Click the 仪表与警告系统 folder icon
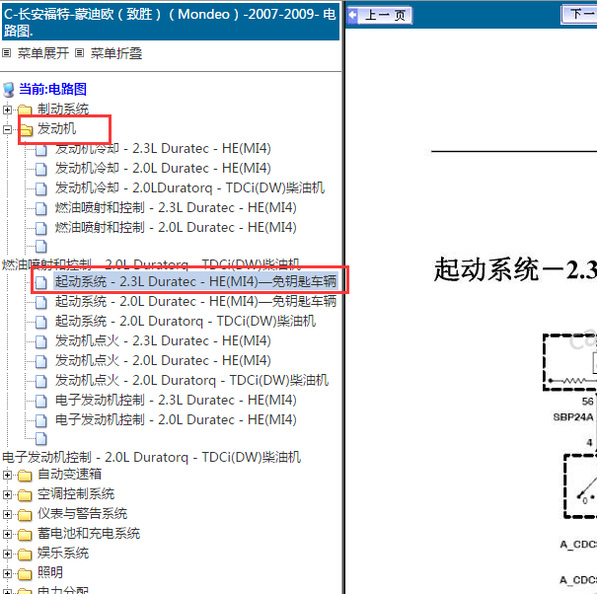The height and width of the screenshot is (594, 597). pos(25,515)
